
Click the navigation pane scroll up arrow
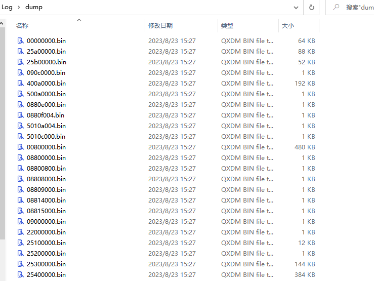click(2, 23)
